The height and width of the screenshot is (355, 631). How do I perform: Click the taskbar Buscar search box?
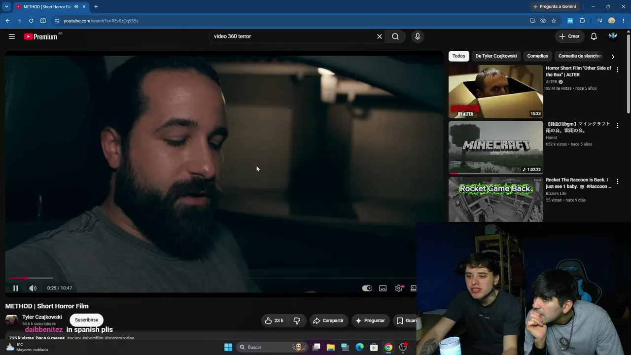pos(272,347)
